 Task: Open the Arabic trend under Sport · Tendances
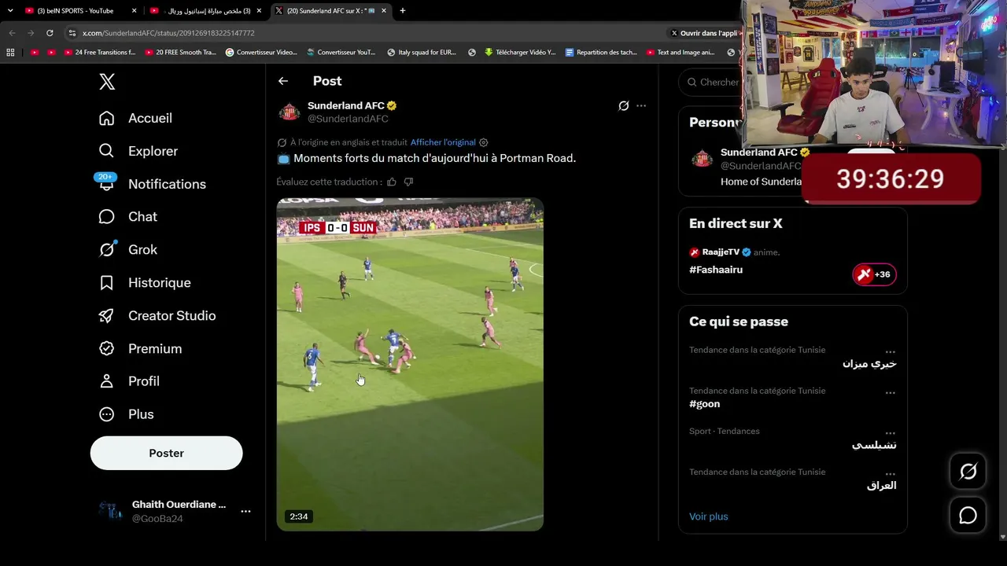[874, 445]
